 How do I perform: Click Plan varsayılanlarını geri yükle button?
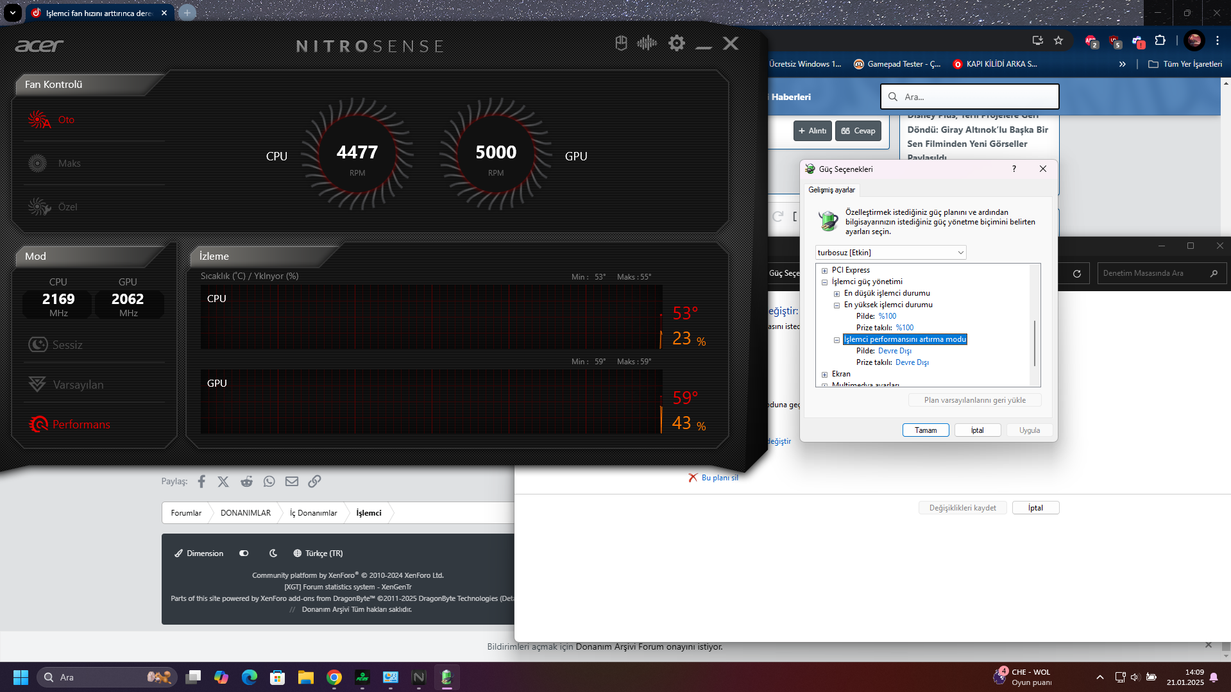click(974, 400)
